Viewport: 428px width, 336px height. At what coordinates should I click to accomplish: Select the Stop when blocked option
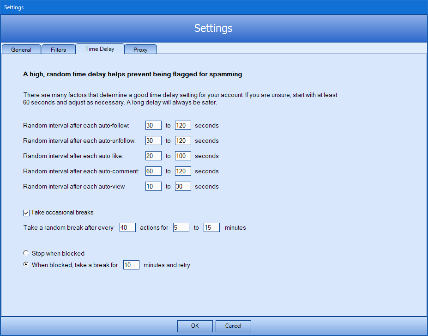(26, 253)
